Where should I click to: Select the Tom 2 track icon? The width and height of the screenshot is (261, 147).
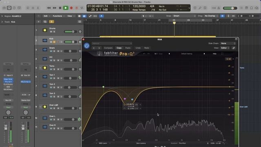pyautogui.click(x=45, y=86)
